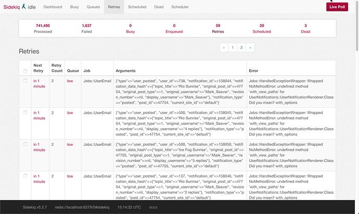This screenshot has height=214, width=359.
Task: Select the Retries tab in navbar
Action: pos(114,7)
